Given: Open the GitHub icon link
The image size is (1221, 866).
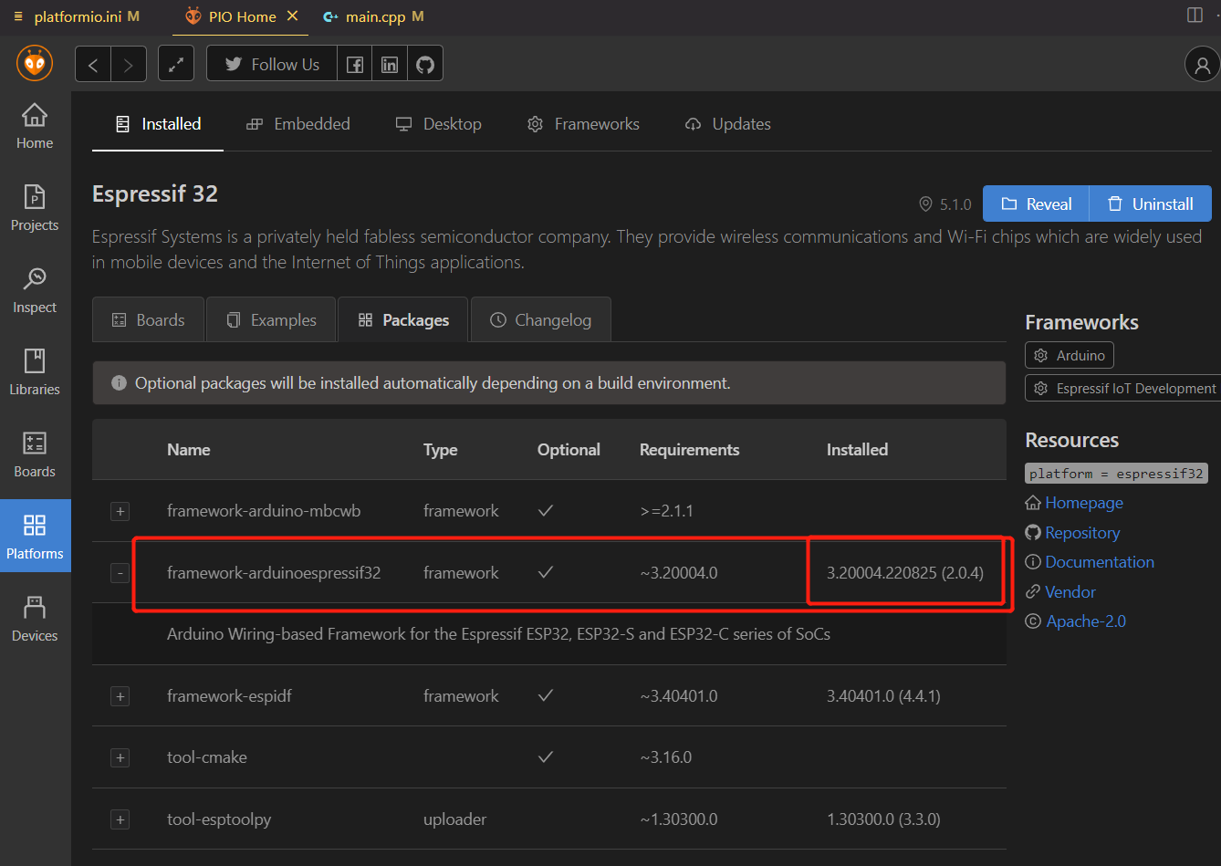Looking at the screenshot, I should pos(424,65).
